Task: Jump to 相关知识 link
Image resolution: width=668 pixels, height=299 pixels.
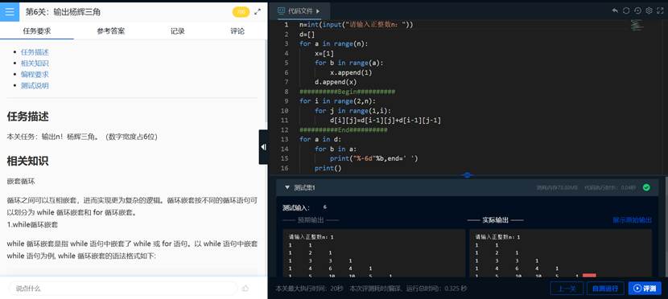Action: coord(35,63)
